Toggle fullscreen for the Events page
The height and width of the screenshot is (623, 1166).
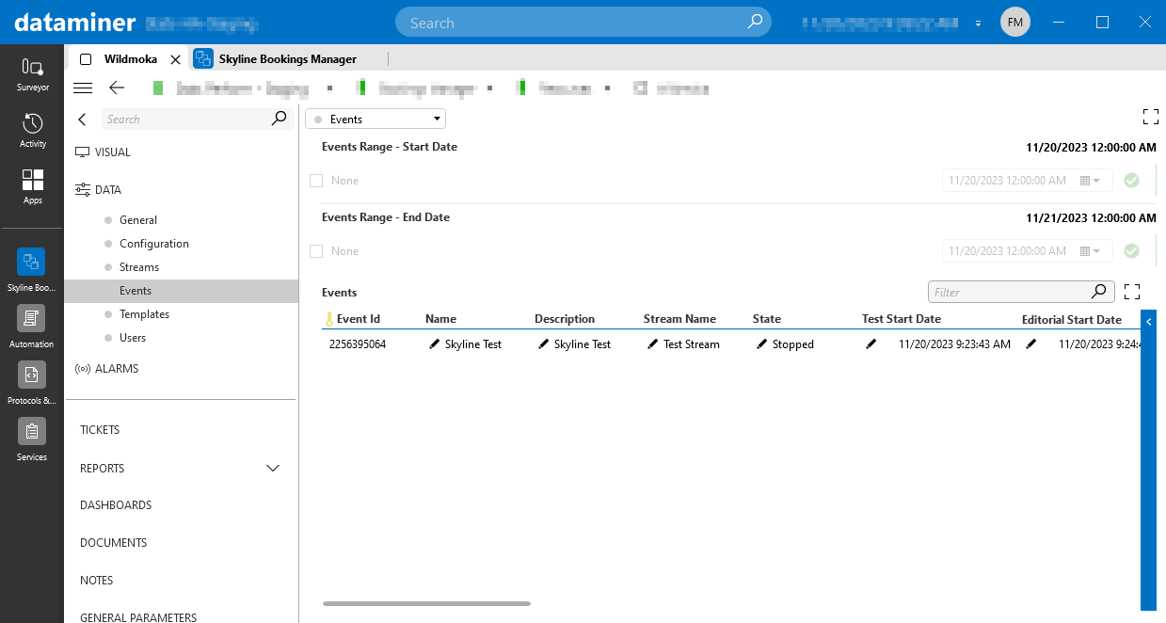coord(1150,117)
